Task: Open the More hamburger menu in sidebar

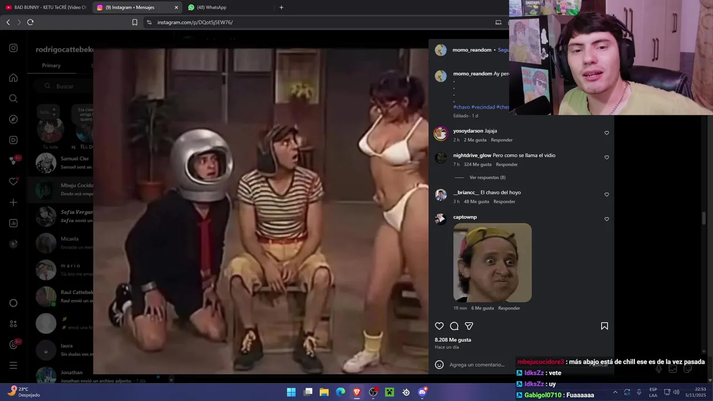Action: [13, 365]
